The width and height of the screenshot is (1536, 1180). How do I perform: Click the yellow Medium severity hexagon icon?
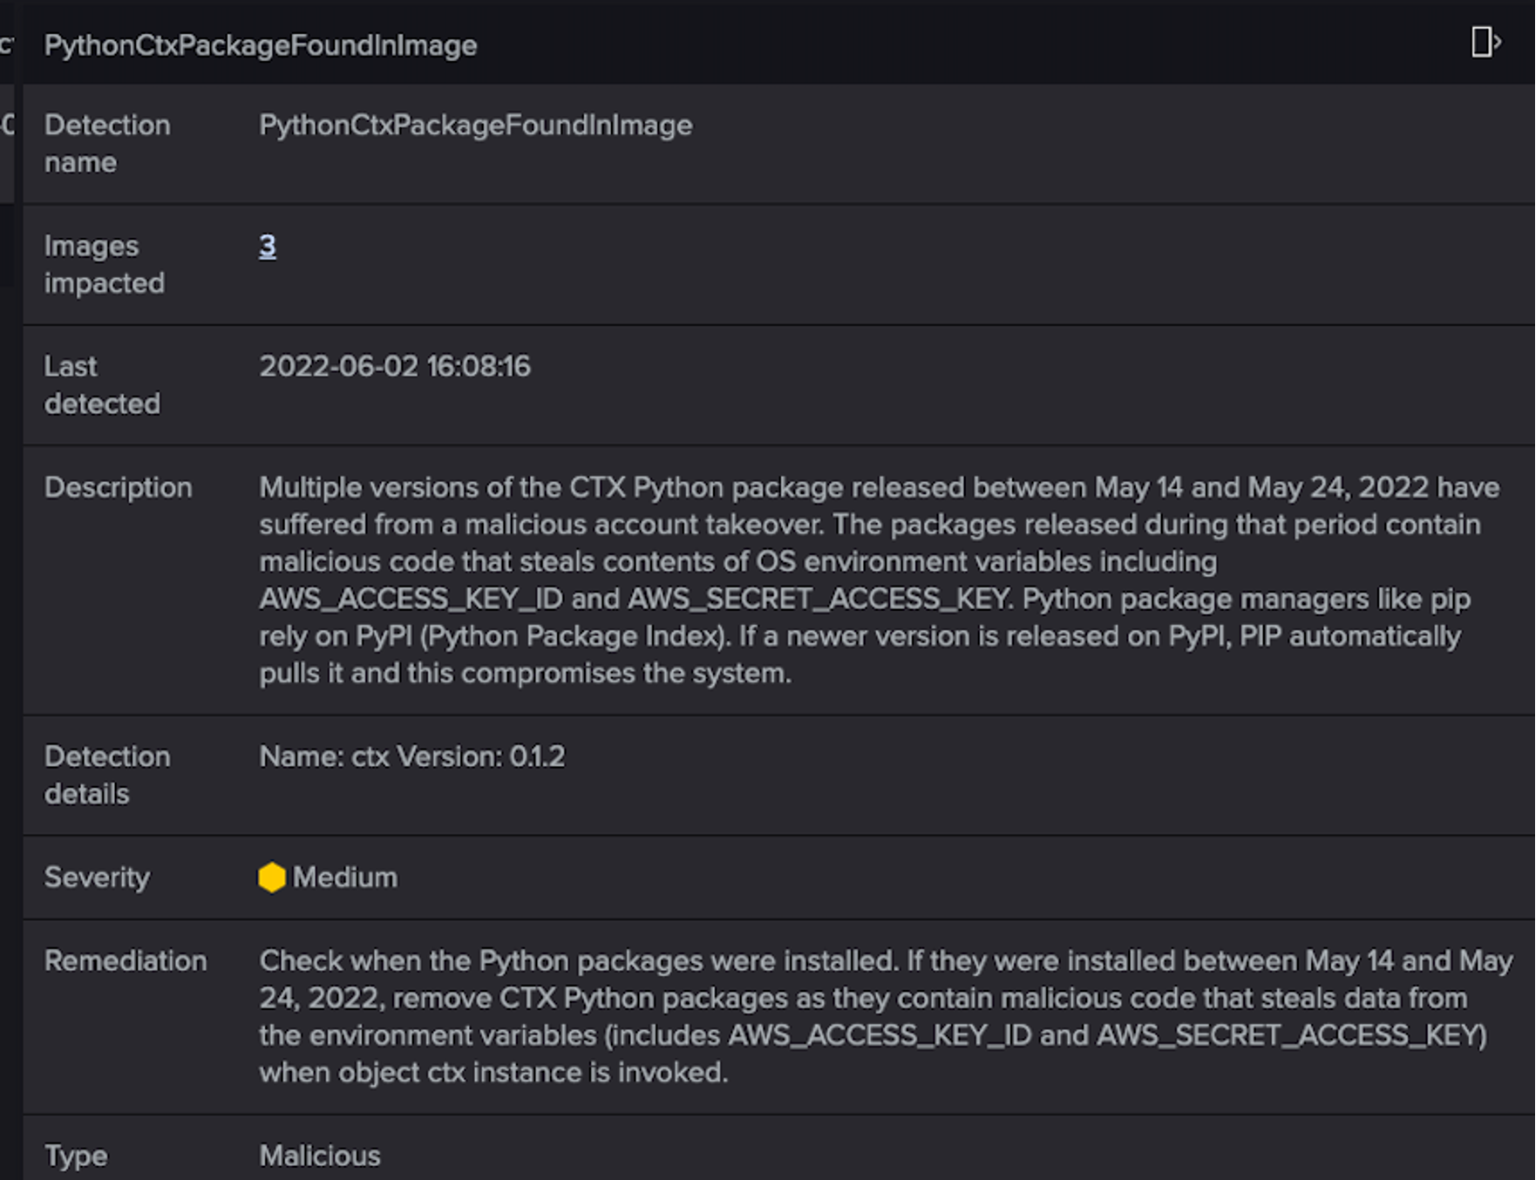click(x=272, y=878)
